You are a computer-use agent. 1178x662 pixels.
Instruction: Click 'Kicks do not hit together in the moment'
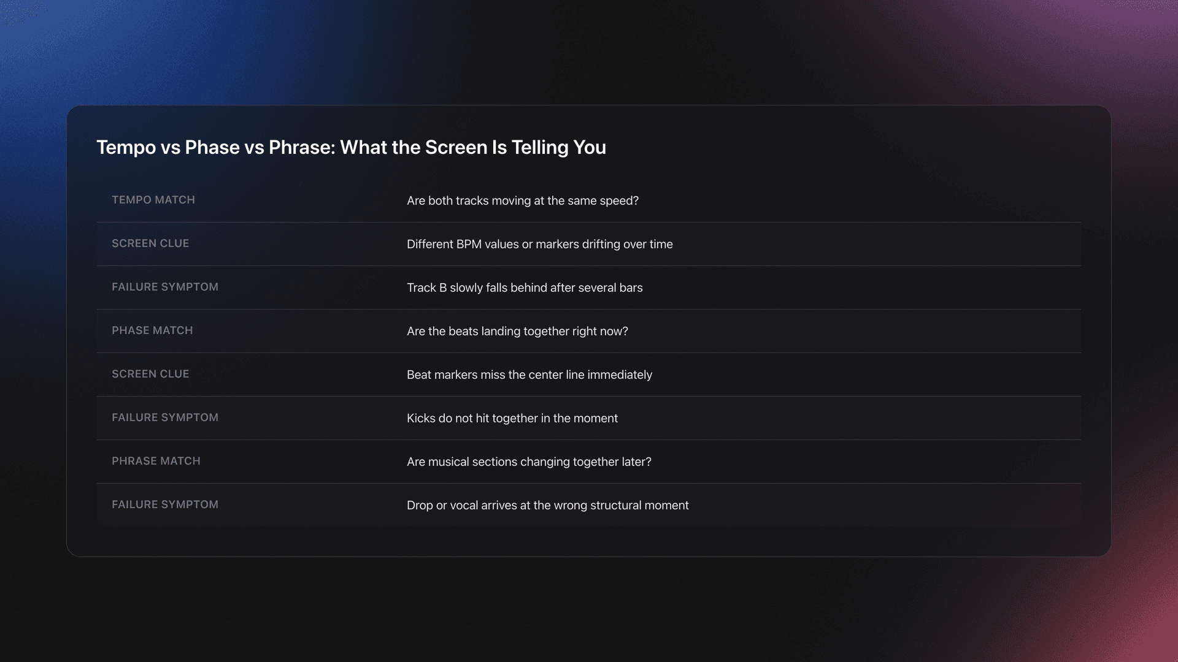tap(512, 419)
